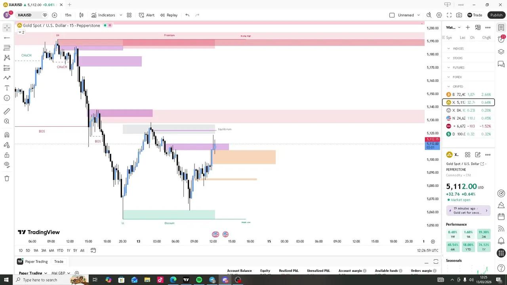Click the compare or add symbol plus
507x285 pixels.
click(x=54, y=15)
